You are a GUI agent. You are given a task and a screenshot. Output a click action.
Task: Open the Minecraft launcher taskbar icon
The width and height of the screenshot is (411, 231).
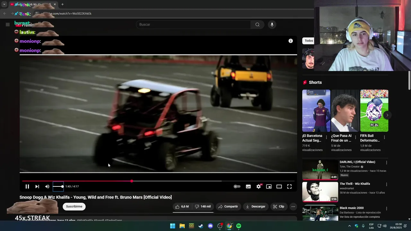(x=191, y=226)
